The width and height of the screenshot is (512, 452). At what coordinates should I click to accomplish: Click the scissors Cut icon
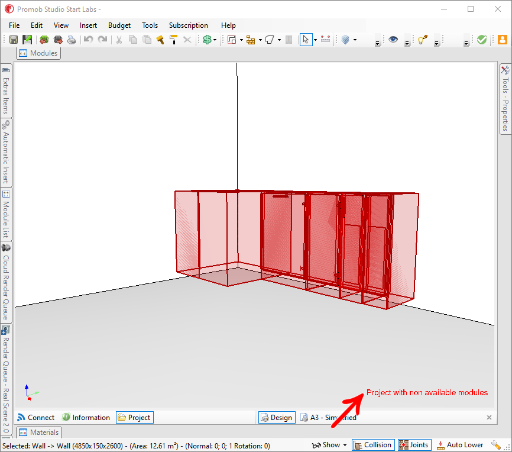pos(119,40)
